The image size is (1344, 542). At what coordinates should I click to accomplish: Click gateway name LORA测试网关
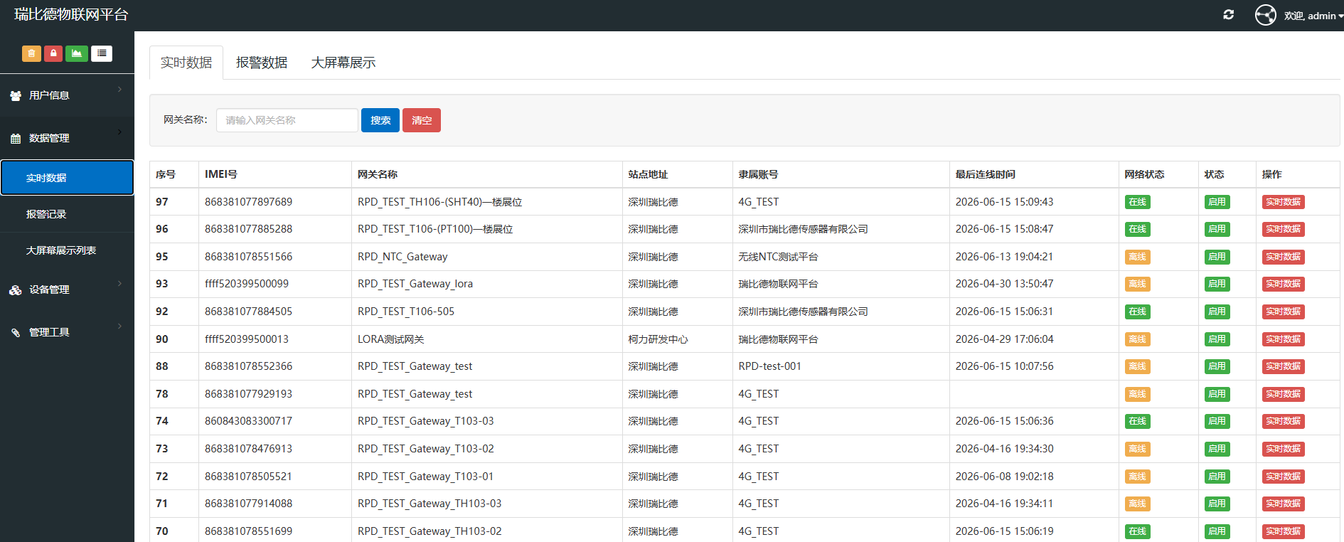[x=391, y=339]
